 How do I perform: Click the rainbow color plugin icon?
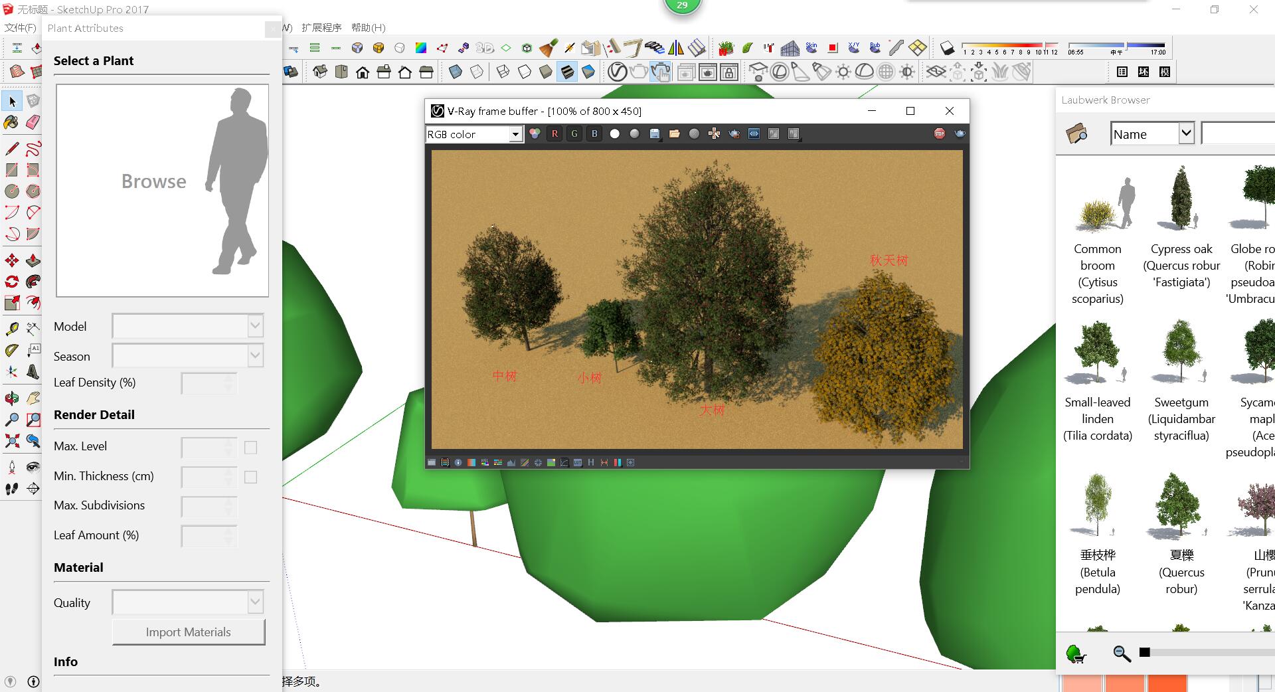point(421,48)
